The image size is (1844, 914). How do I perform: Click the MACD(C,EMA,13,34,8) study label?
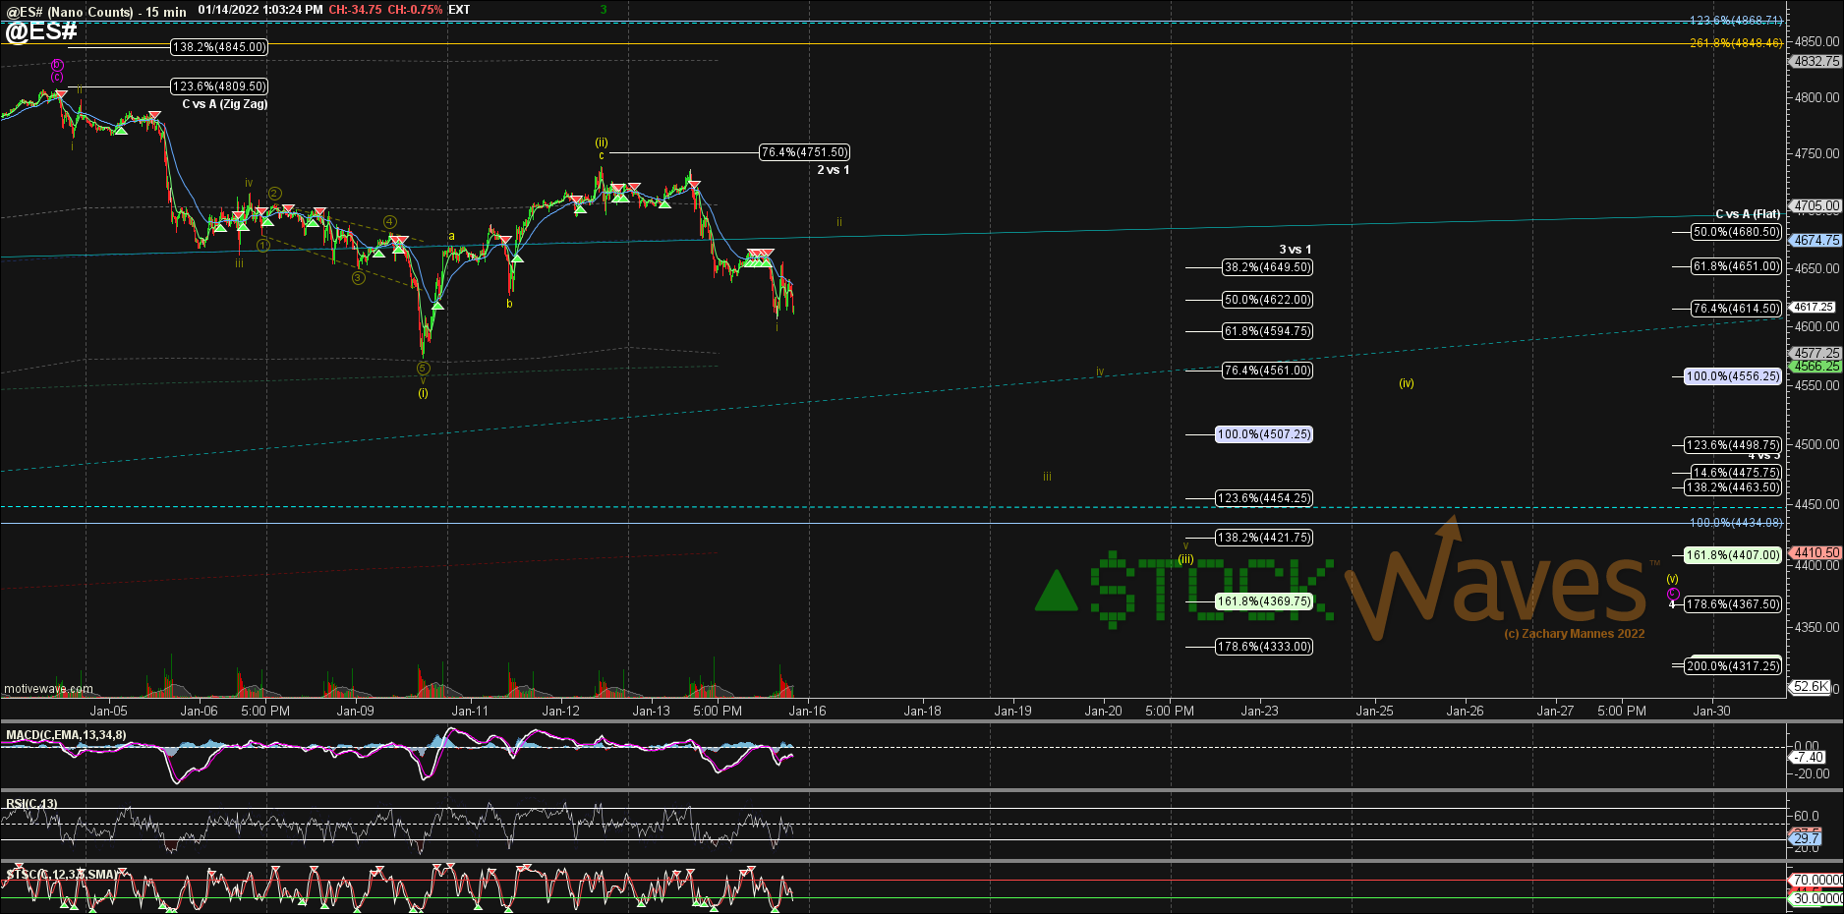(x=66, y=735)
